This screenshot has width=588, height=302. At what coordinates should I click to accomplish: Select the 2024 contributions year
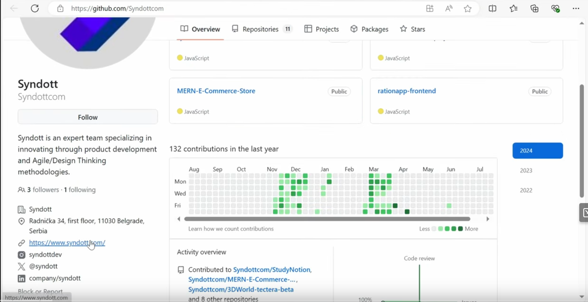(538, 151)
